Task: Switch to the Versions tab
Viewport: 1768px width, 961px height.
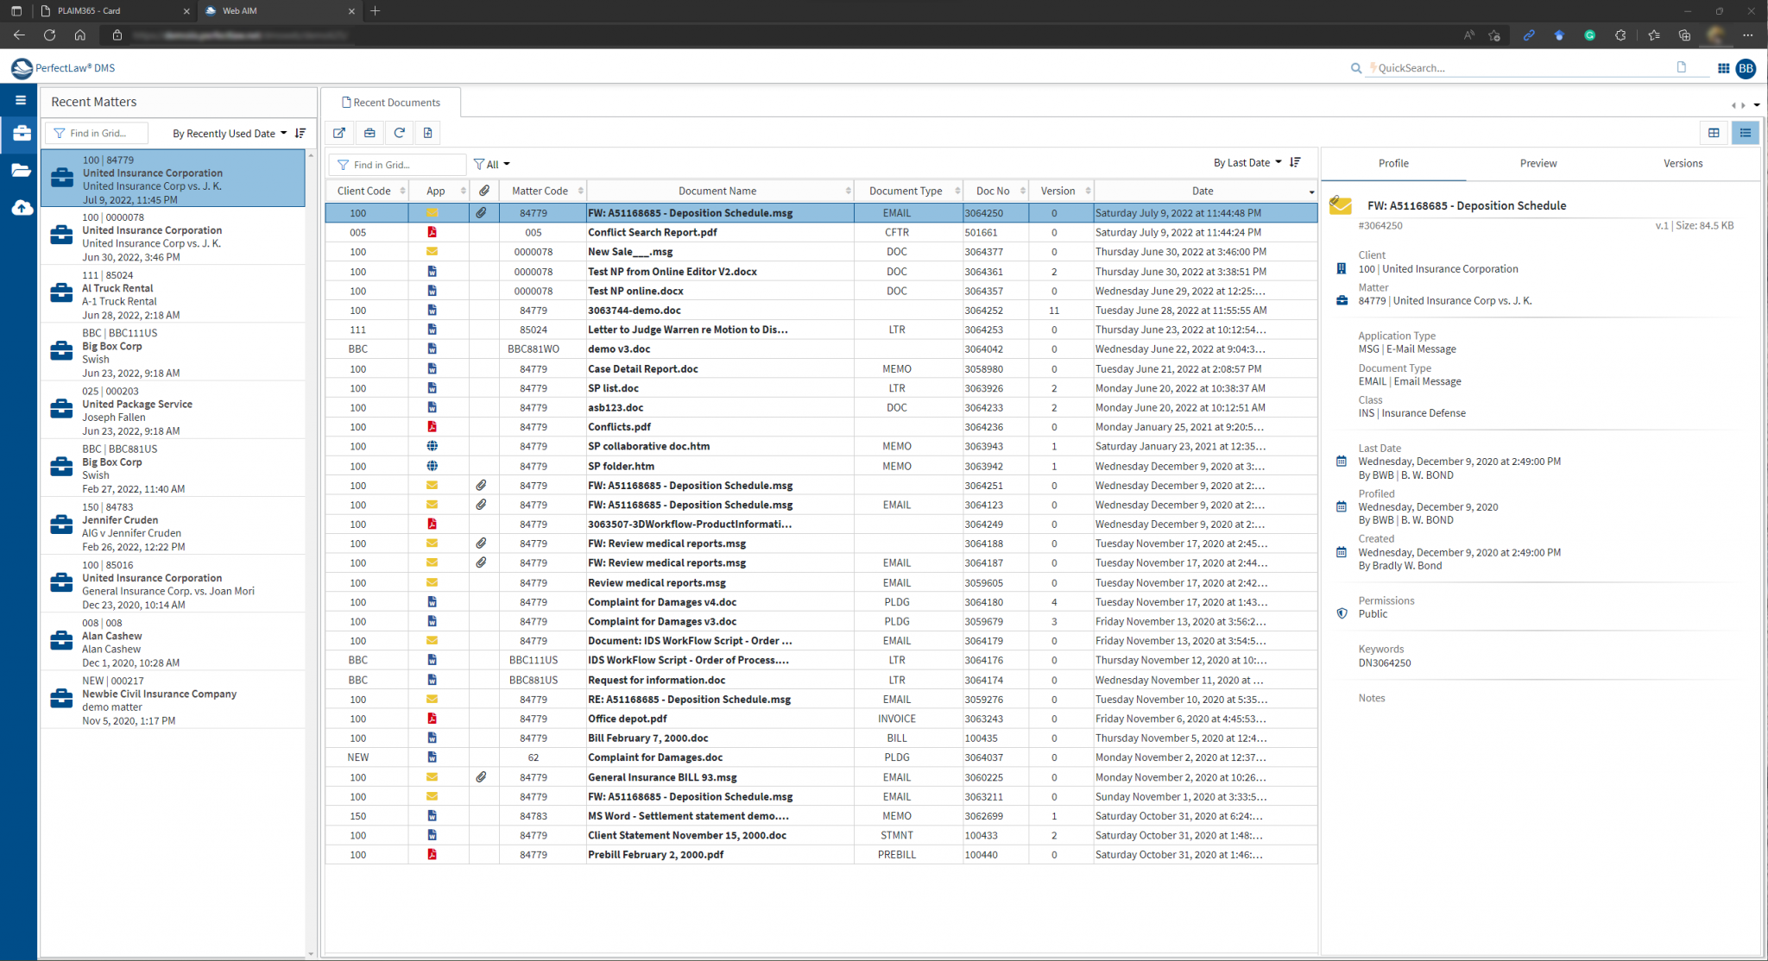Action: pyautogui.click(x=1683, y=163)
